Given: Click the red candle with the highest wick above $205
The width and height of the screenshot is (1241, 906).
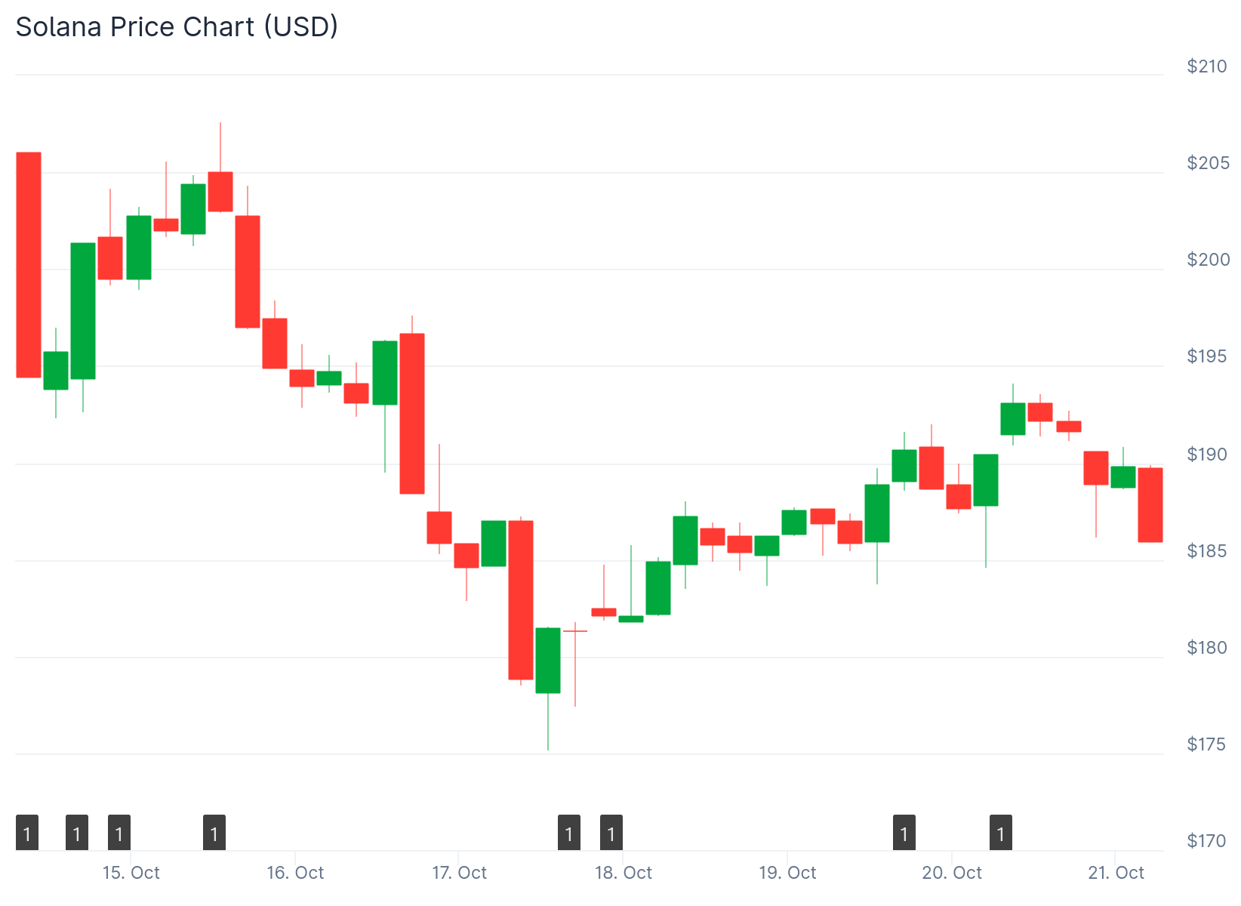Looking at the screenshot, I should click(x=220, y=191).
